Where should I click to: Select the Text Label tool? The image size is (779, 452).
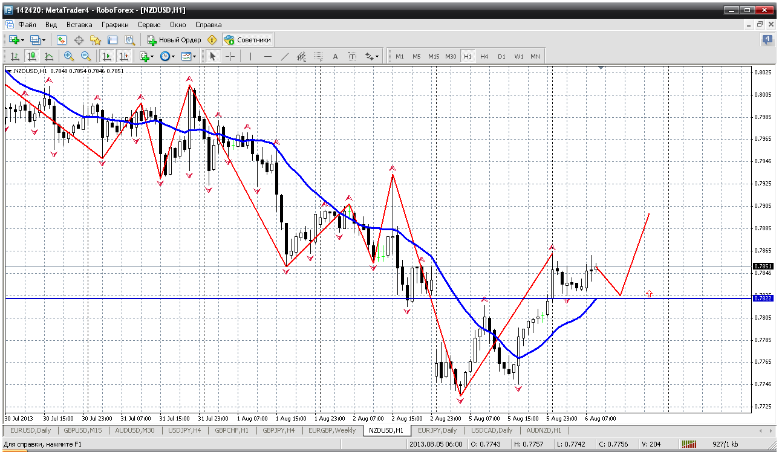click(x=353, y=56)
